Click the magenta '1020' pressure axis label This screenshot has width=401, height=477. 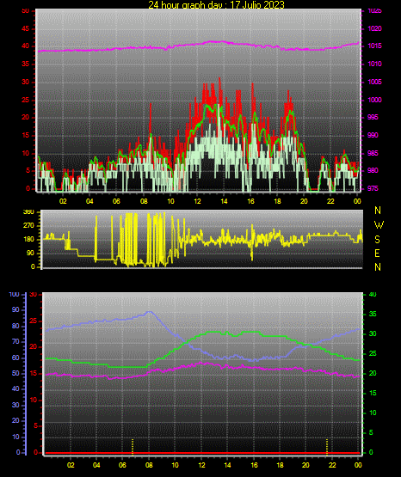click(374, 28)
